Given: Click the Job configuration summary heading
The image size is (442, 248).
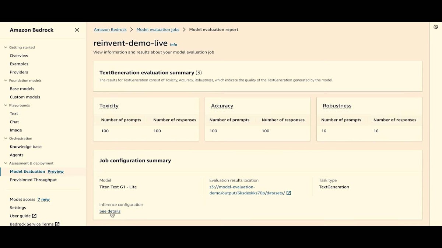Looking at the screenshot, I should pos(135,161).
